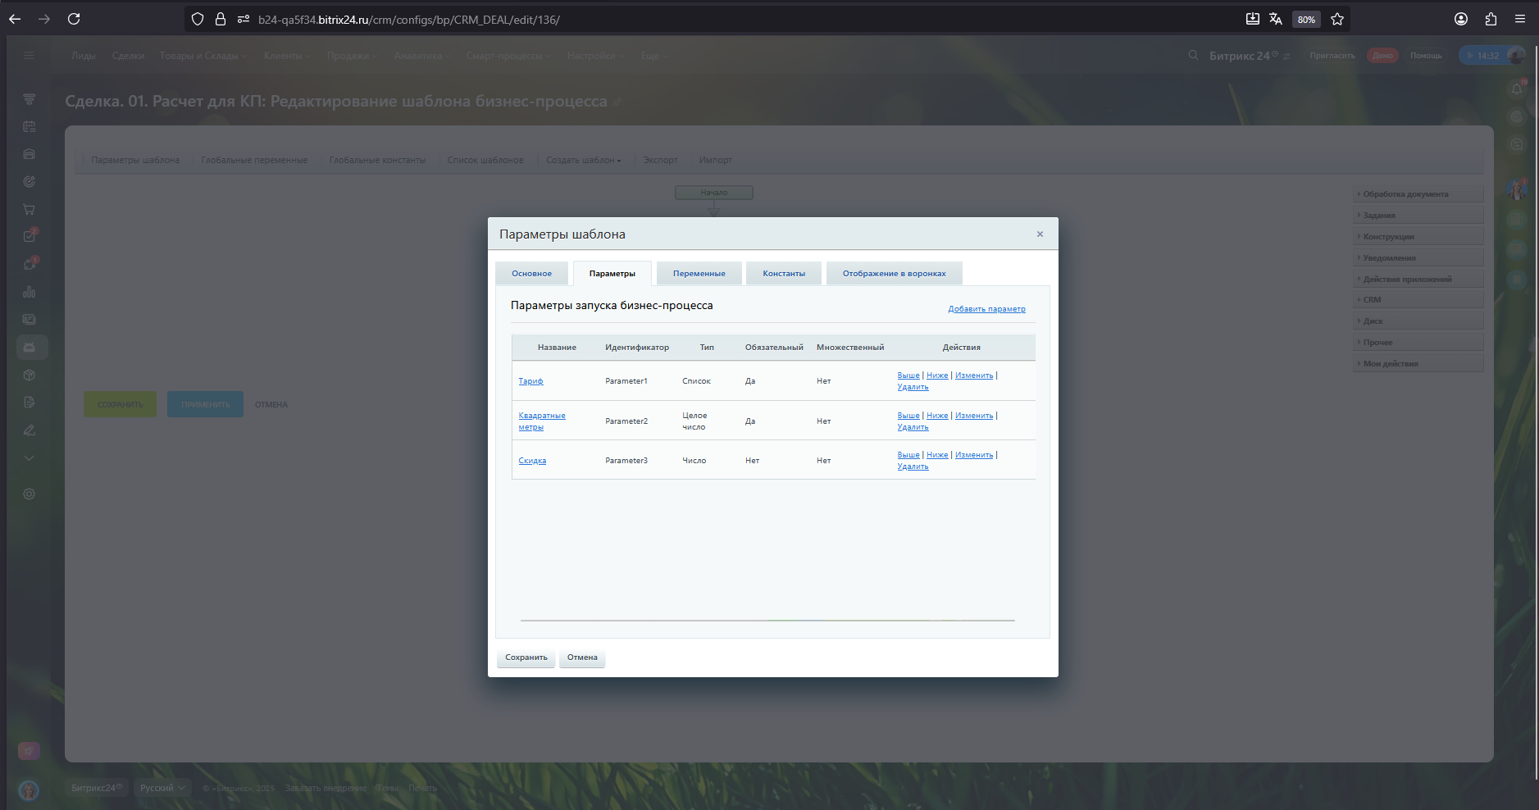Viewport: 1539px width, 810px height.
Task: Open the box cube icon in left sidebar
Action: 29,375
